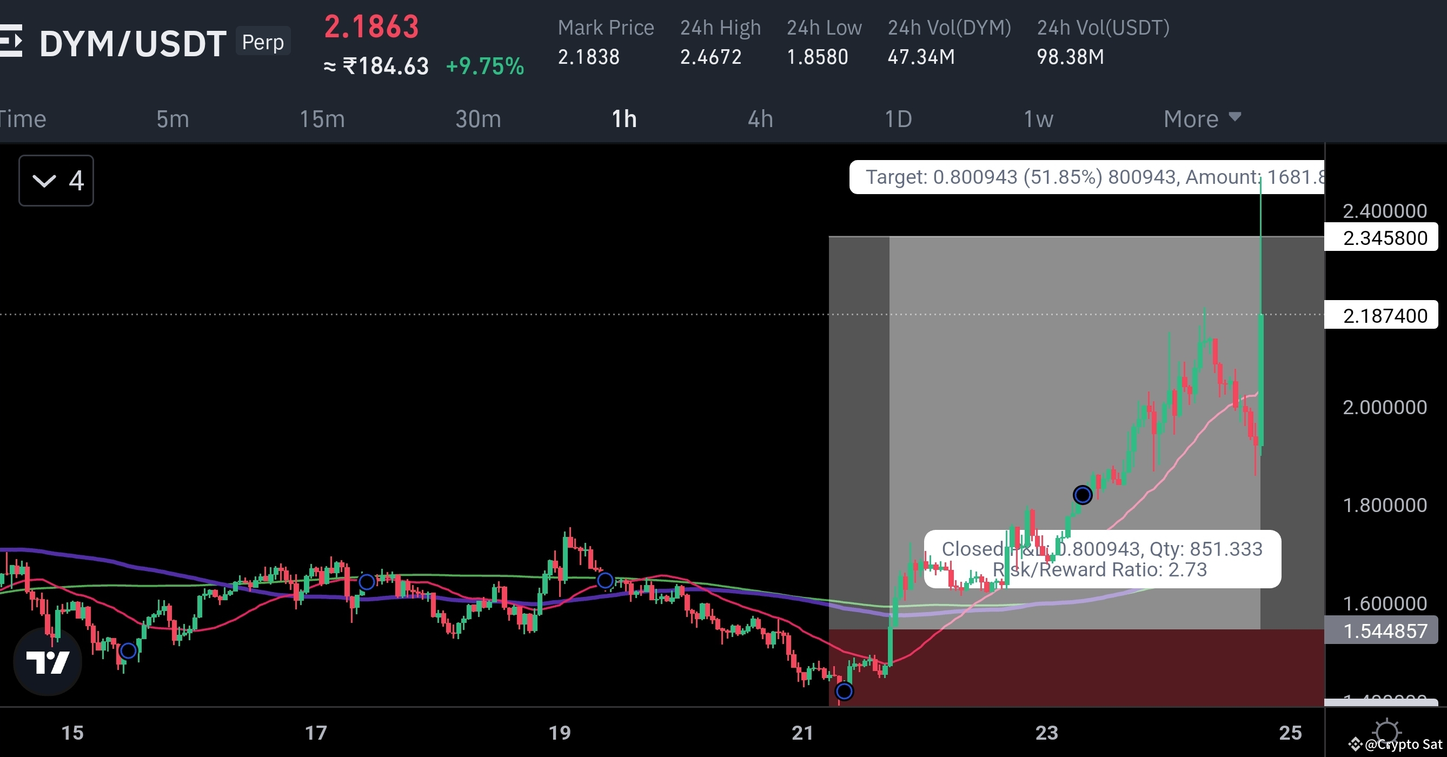This screenshot has height=757, width=1447.
Task: Click the circle marker near the 1.80 price level
Action: [1083, 495]
